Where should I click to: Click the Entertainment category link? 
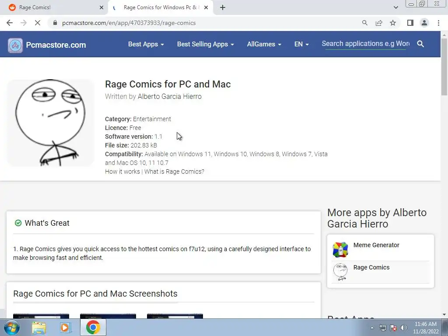(x=152, y=119)
